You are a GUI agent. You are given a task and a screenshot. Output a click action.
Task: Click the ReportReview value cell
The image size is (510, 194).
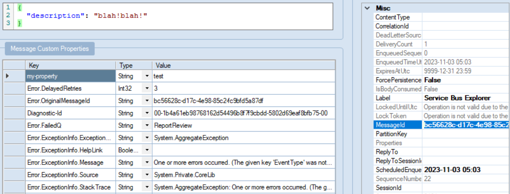(244, 125)
